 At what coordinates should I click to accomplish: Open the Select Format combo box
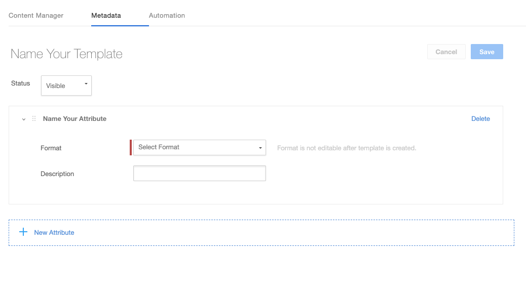pos(199,147)
